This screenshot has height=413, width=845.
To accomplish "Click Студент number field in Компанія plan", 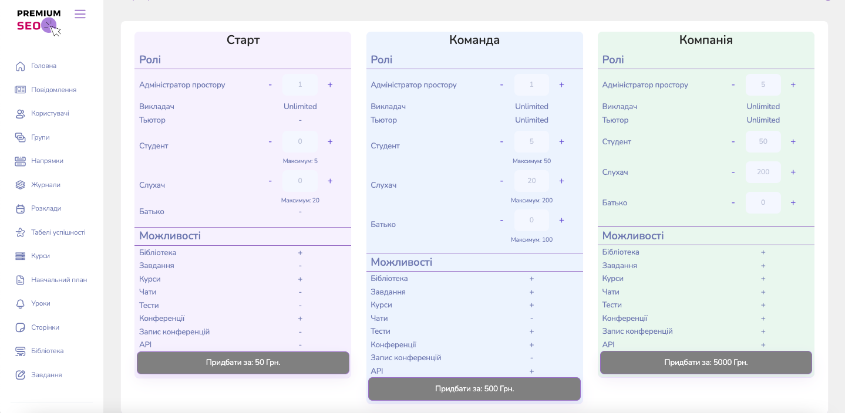I will coord(763,142).
